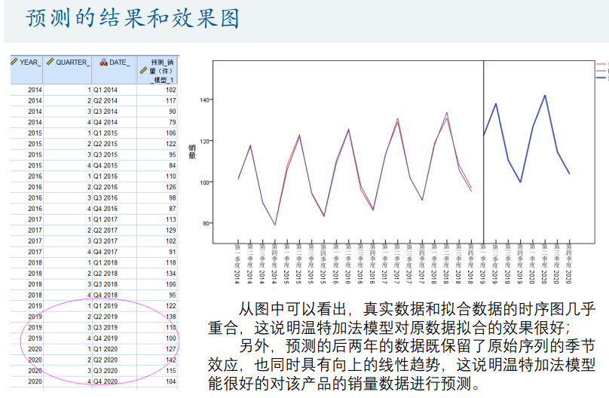The width and height of the screenshot is (609, 398).
Task: Click the thin blue legend line marker
Action: [x=602, y=71]
